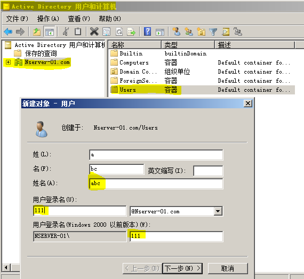The width and height of the screenshot is (304, 279).
Task: Click the pre-Windows 2000 logon name field
Action: coord(177,236)
